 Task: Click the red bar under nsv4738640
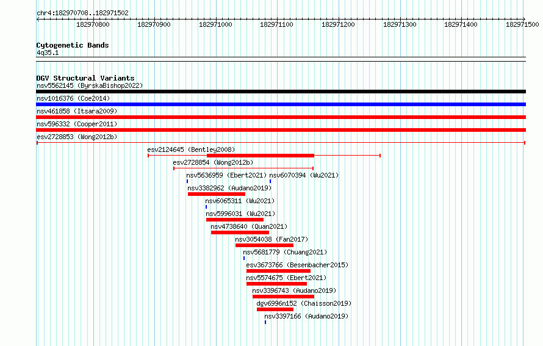240,232
